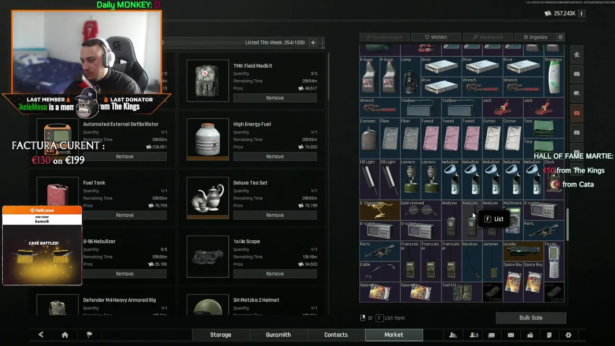Remove the Deluxe Tea Set listing
Image resolution: width=615 pixels, height=346 pixels.
pos(275,215)
